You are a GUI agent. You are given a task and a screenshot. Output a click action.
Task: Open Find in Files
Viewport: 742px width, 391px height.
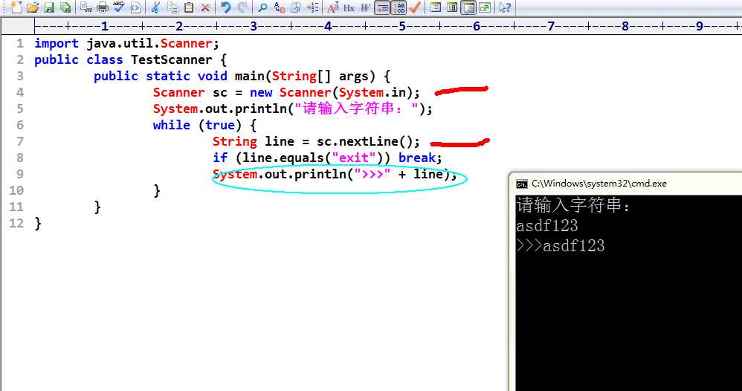coord(296,7)
